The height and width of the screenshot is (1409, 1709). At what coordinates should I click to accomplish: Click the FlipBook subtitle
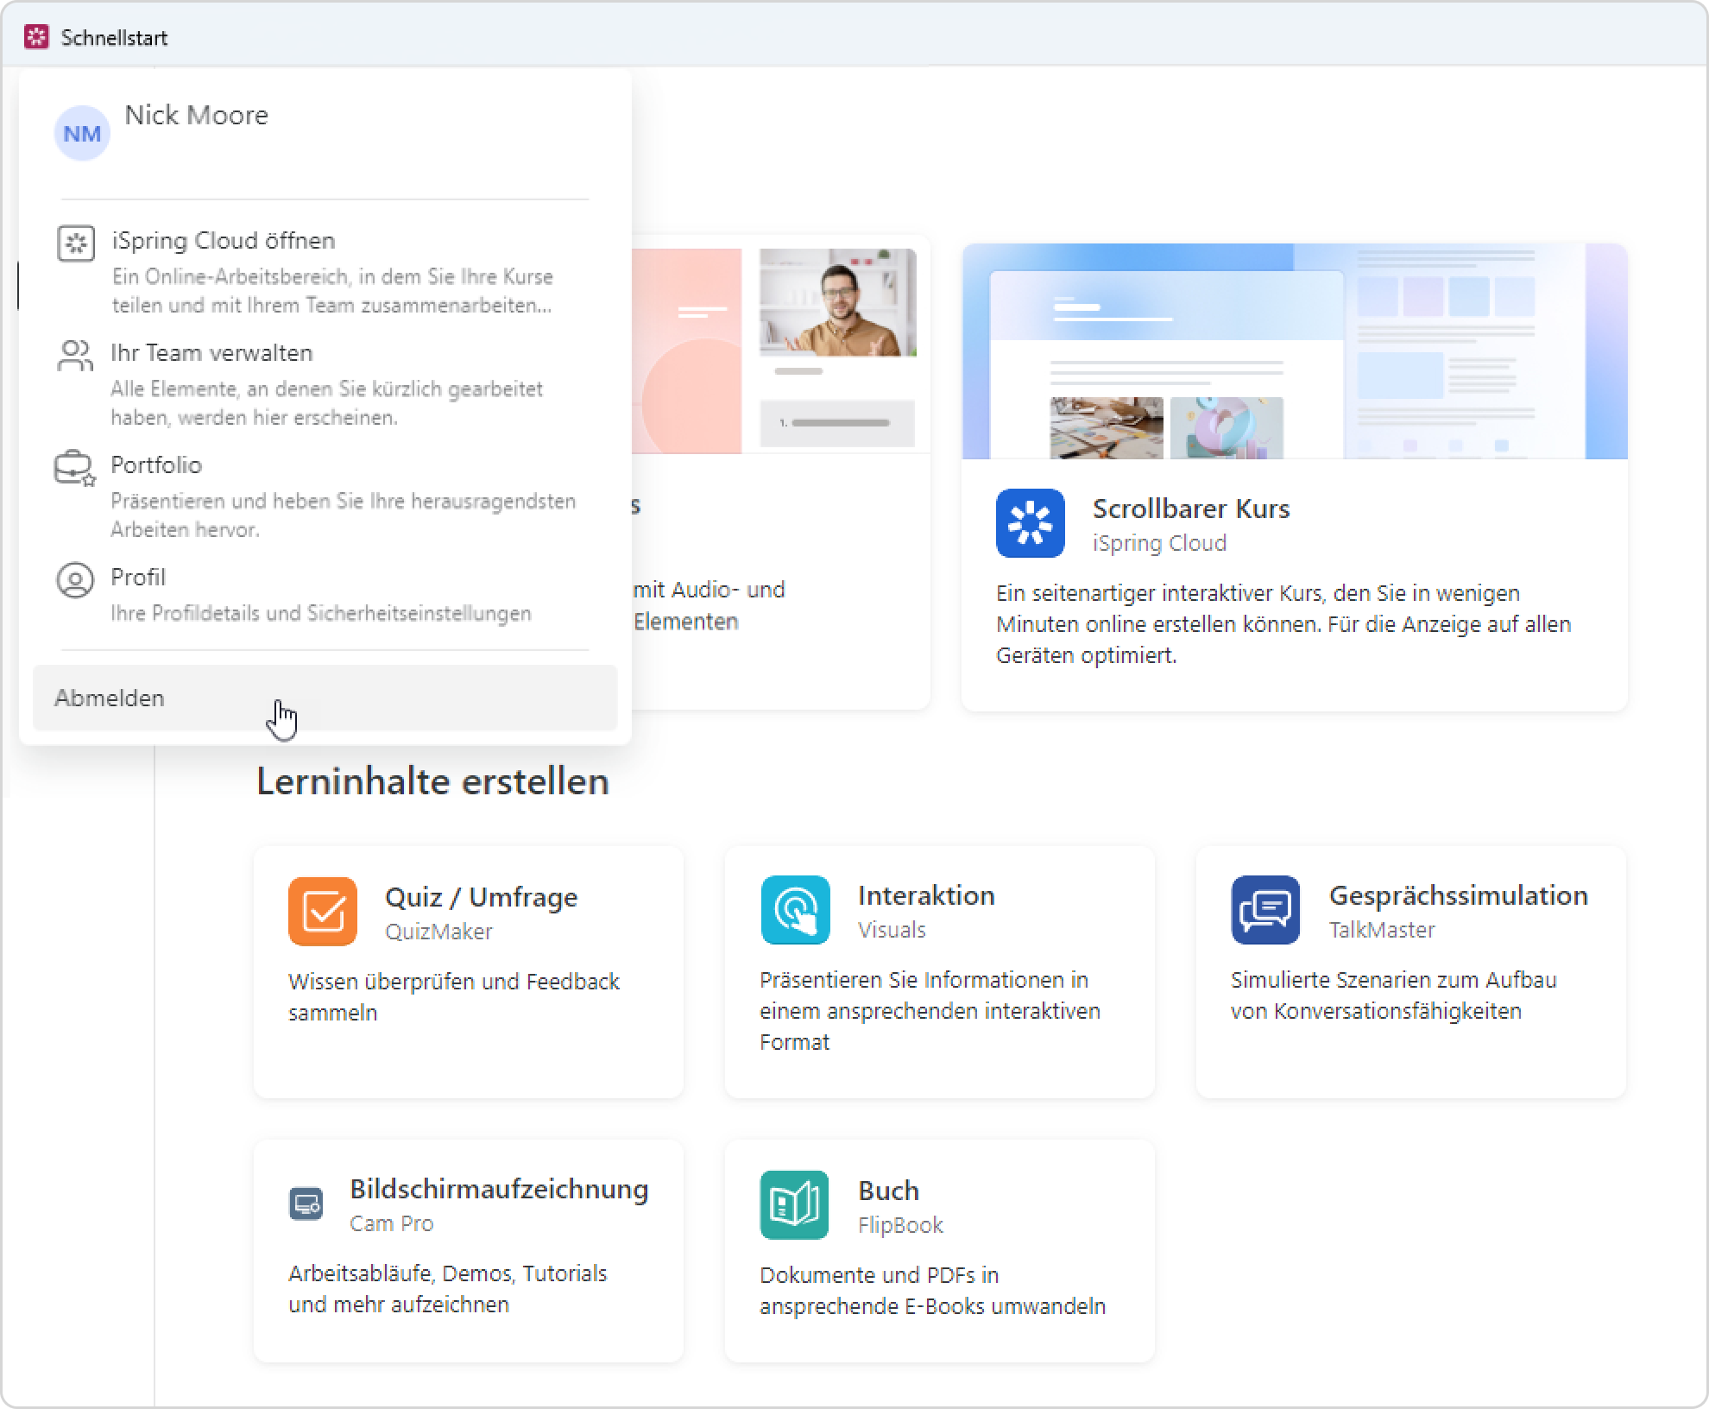(900, 1225)
